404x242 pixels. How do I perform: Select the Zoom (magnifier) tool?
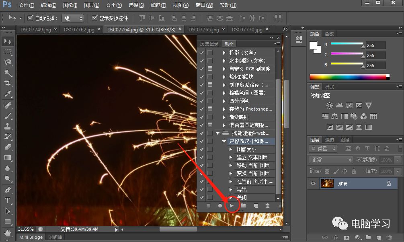(x=8, y=178)
